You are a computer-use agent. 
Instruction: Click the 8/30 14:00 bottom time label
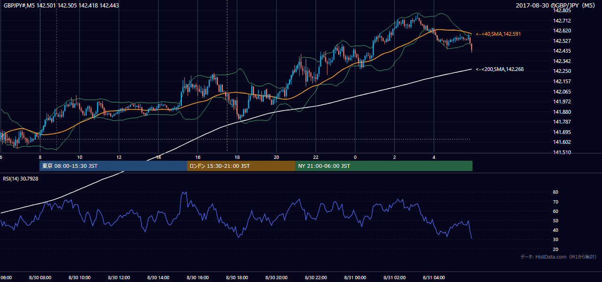(158, 278)
